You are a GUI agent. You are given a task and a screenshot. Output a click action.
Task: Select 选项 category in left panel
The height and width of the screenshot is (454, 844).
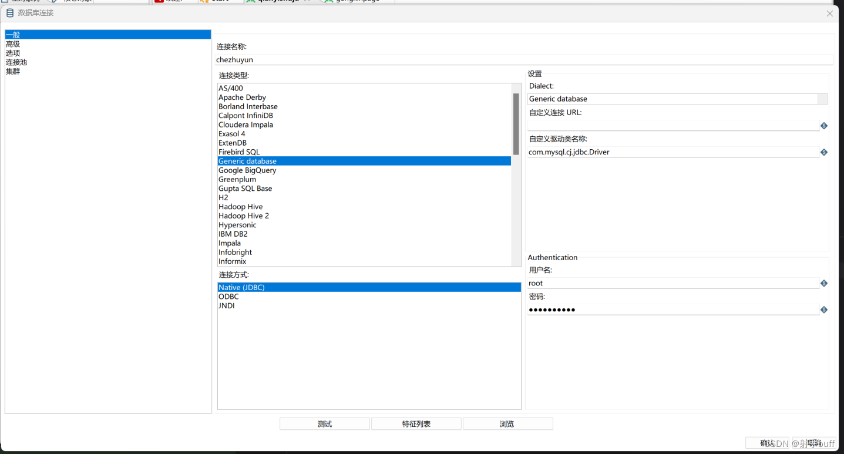coord(108,53)
